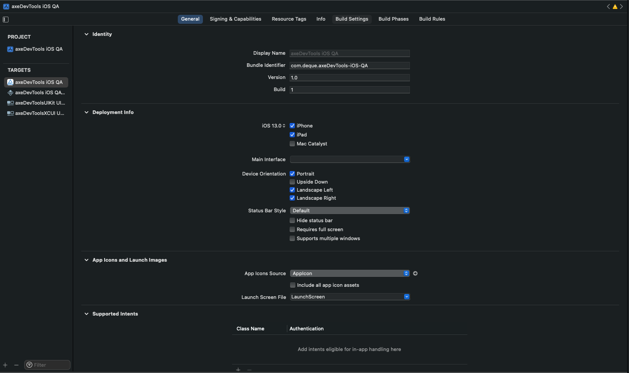This screenshot has width=629, height=373.
Task: Switch to the Build Settings tab
Action: (x=352, y=19)
